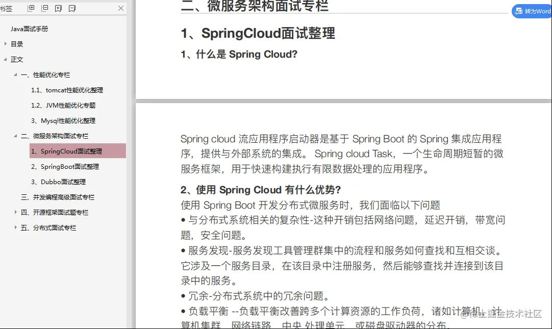Open the 3、Dubbo面试整理 bookmark
The image size is (552, 329).
tap(59, 182)
